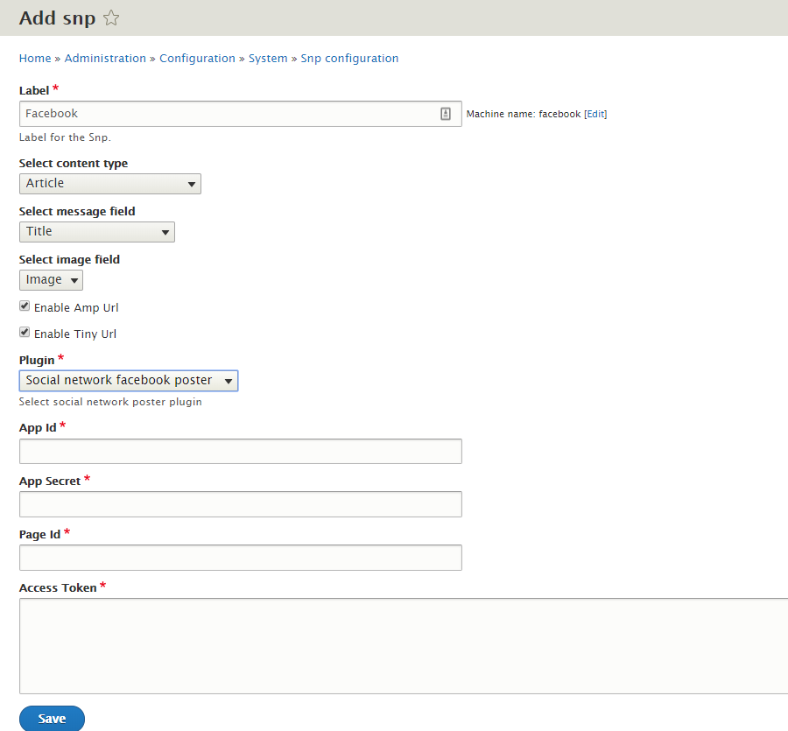Open the Select content type dropdown
This screenshot has width=788, height=731.
109,184
